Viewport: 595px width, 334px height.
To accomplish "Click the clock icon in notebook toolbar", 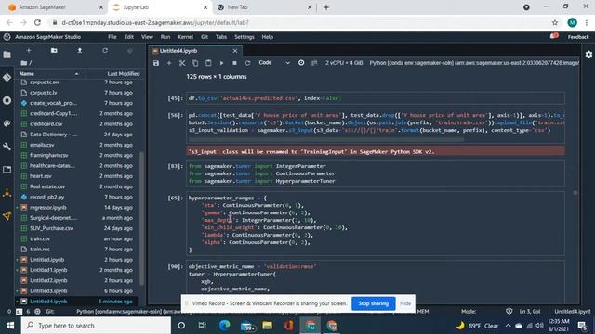I will (x=301, y=63).
